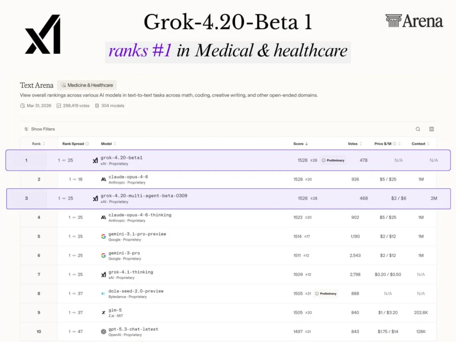This screenshot has width=456, height=342.
Task: Select the Medicine & Healthcare category tab
Action: tap(87, 85)
